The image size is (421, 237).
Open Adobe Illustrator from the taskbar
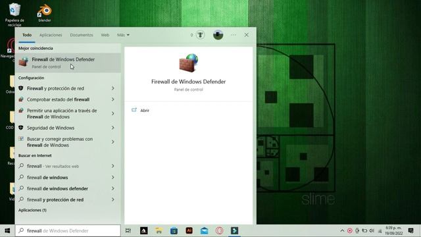189,230
